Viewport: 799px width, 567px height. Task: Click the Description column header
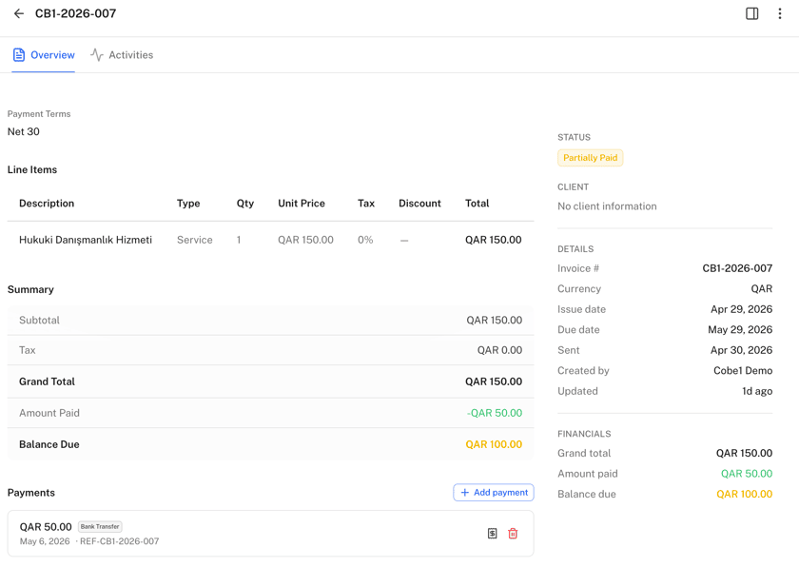click(x=47, y=204)
